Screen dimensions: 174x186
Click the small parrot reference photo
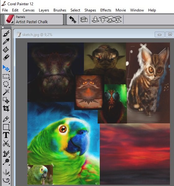(x=40, y=175)
